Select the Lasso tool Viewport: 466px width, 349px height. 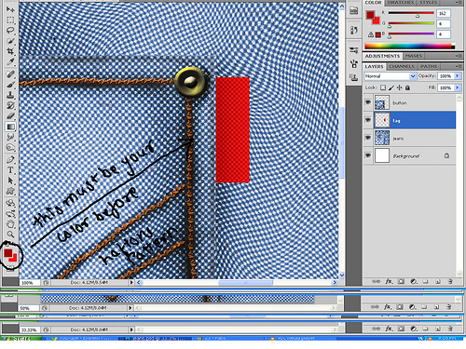tap(10, 31)
